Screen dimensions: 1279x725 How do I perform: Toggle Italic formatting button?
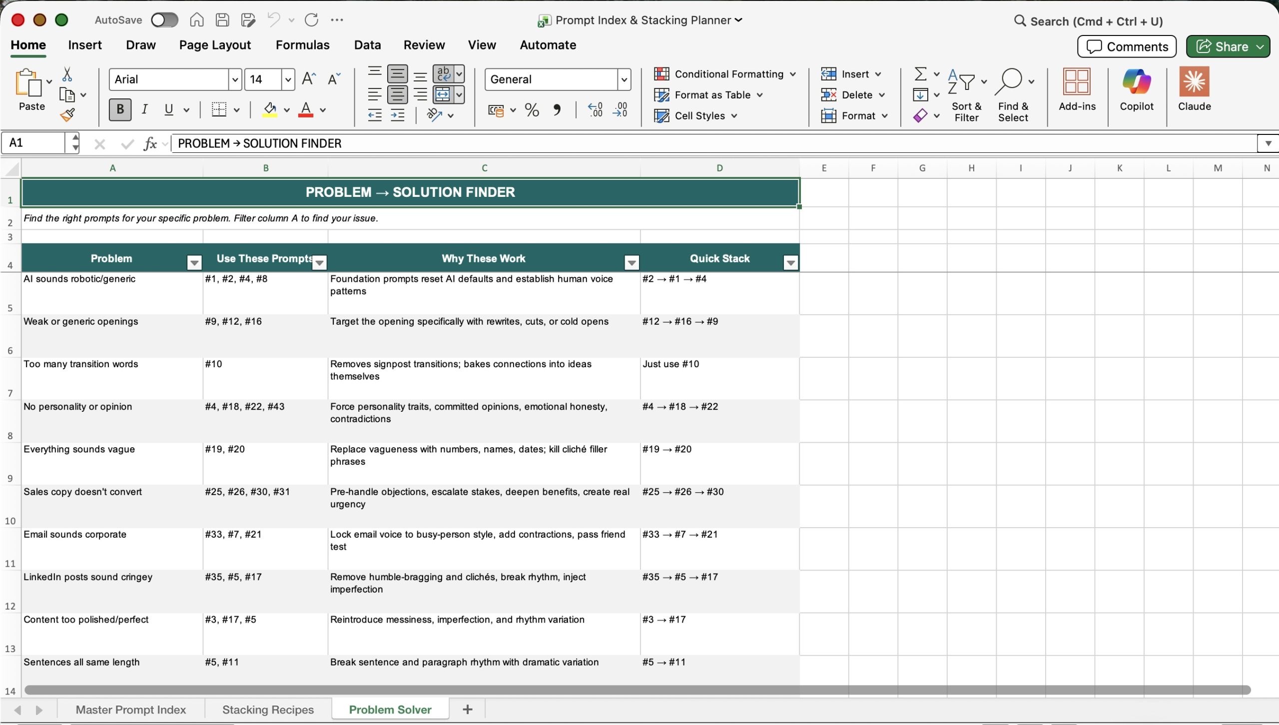[144, 109]
